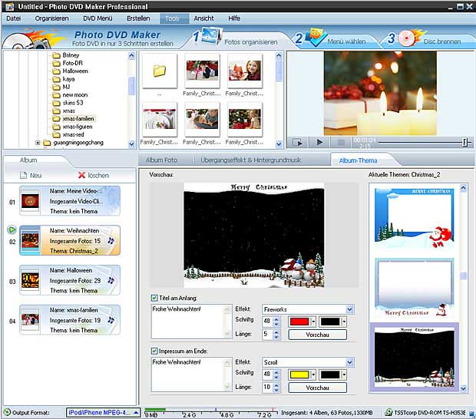
Task: Click the themes list scroll-down arrow
Action: point(463,388)
